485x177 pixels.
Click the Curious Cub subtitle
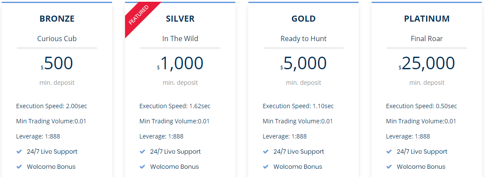(57, 39)
